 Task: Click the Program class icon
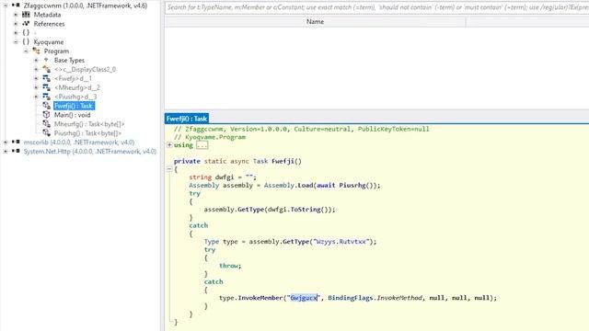coord(36,51)
